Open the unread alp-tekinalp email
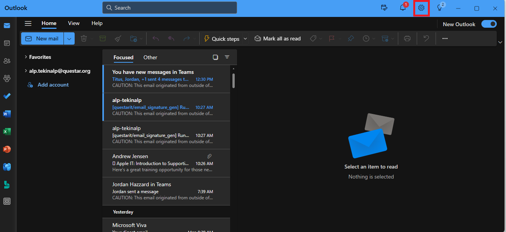The image size is (506, 232). click(x=166, y=107)
